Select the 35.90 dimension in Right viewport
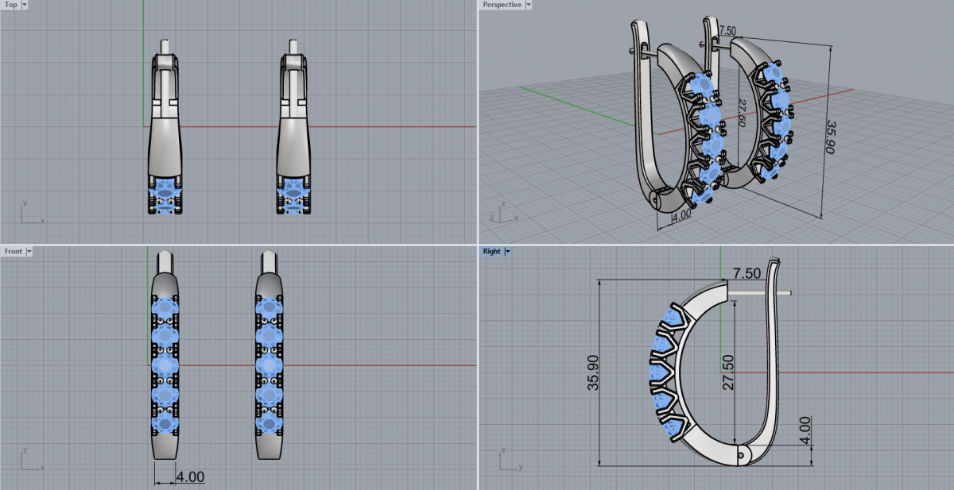Screen dimensions: 954x490 [x=591, y=372]
